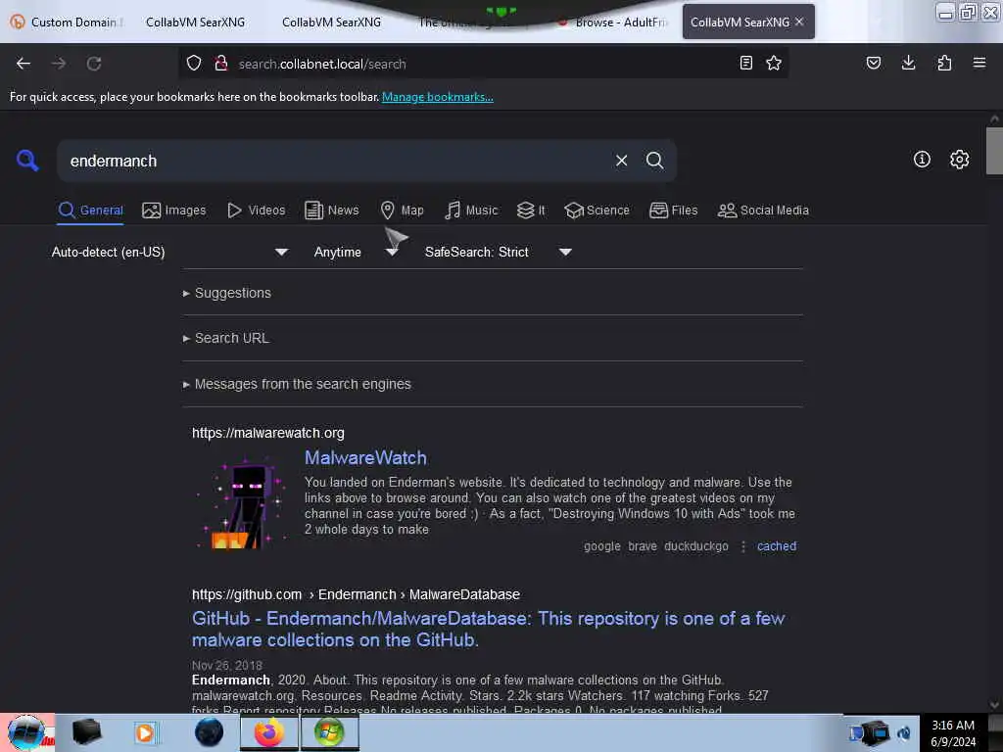
Task: Click the Windows flag taskbar icon
Action: tap(329, 732)
